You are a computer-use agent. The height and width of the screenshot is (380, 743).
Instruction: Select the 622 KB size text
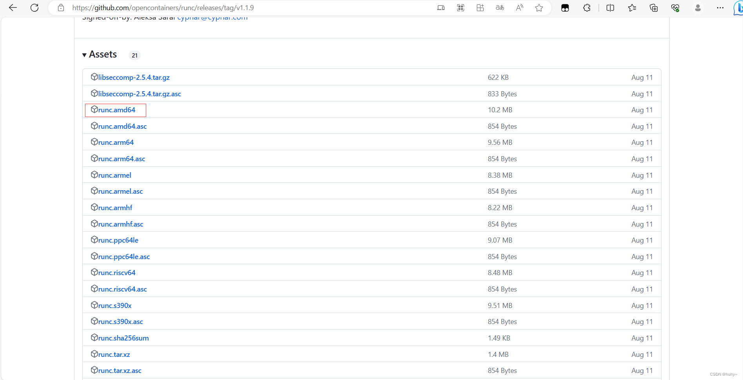(x=498, y=77)
